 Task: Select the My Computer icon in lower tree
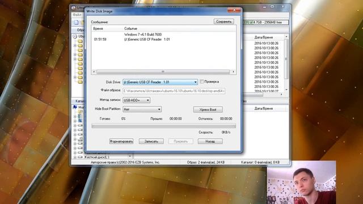point(75,107)
